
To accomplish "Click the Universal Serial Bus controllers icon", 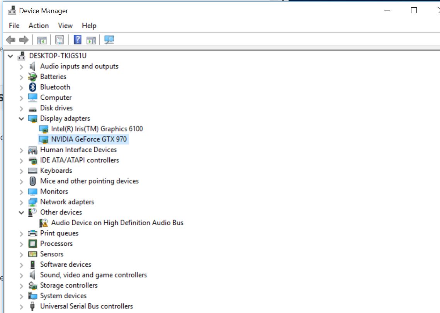I will pyautogui.click(x=32, y=306).
